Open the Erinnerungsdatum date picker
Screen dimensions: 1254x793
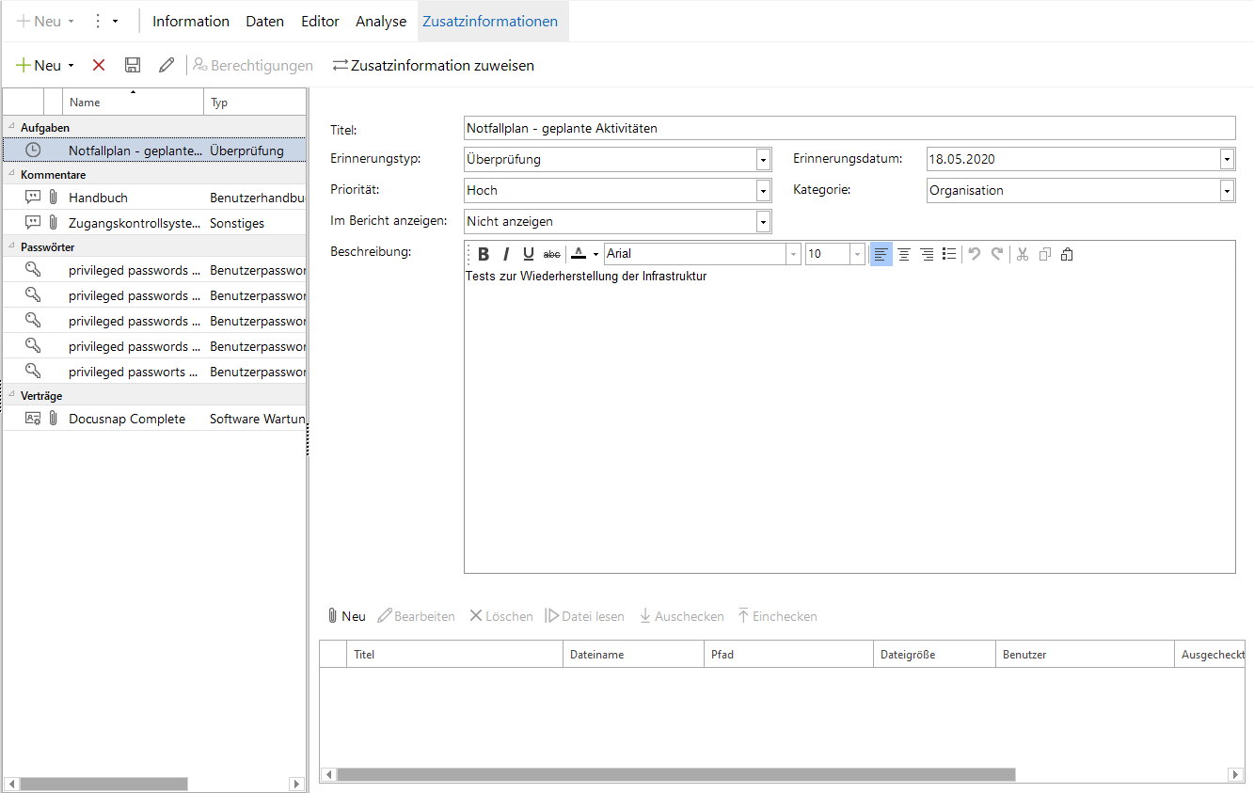point(1227,159)
